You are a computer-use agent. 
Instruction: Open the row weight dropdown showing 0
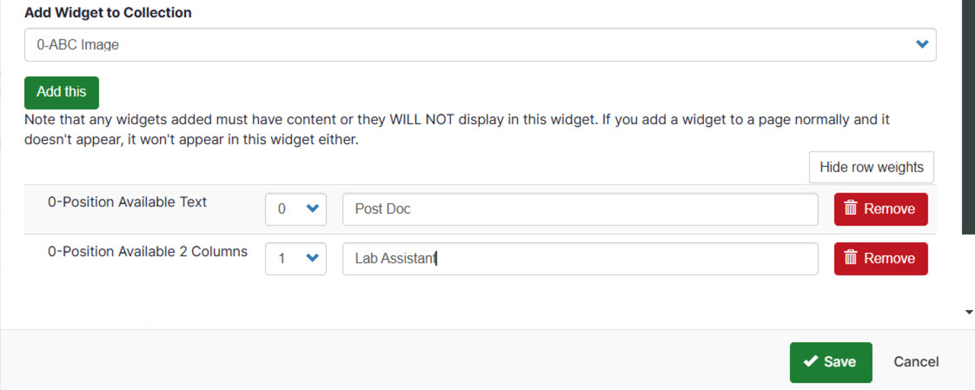tap(296, 209)
